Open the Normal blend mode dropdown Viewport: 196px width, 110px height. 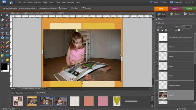click(165, 27)
